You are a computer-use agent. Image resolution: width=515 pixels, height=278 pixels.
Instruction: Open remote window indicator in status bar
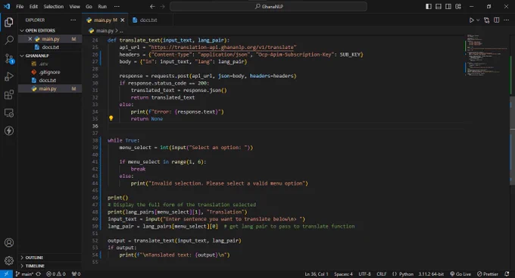6,274
